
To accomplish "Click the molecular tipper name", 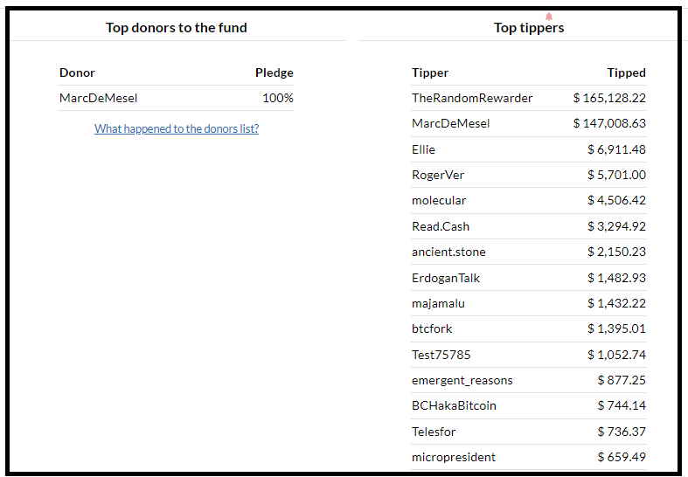I will click(x=439, y=200).
